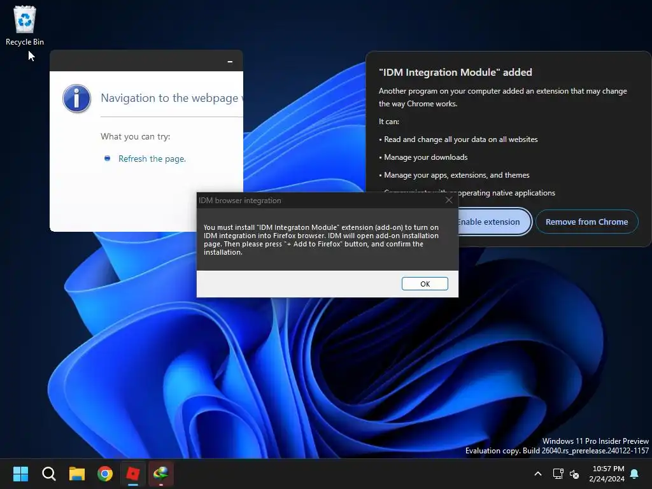The height and width of the screenshot is (489, 652).
Task: Close the IDM browser integration dialog
Action: [449, 201]
